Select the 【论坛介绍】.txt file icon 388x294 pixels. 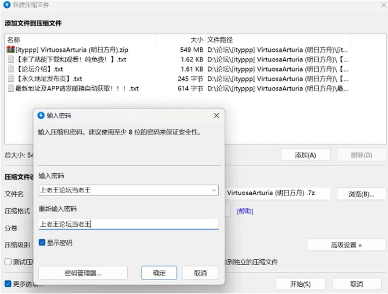click(x=11, y=69)
